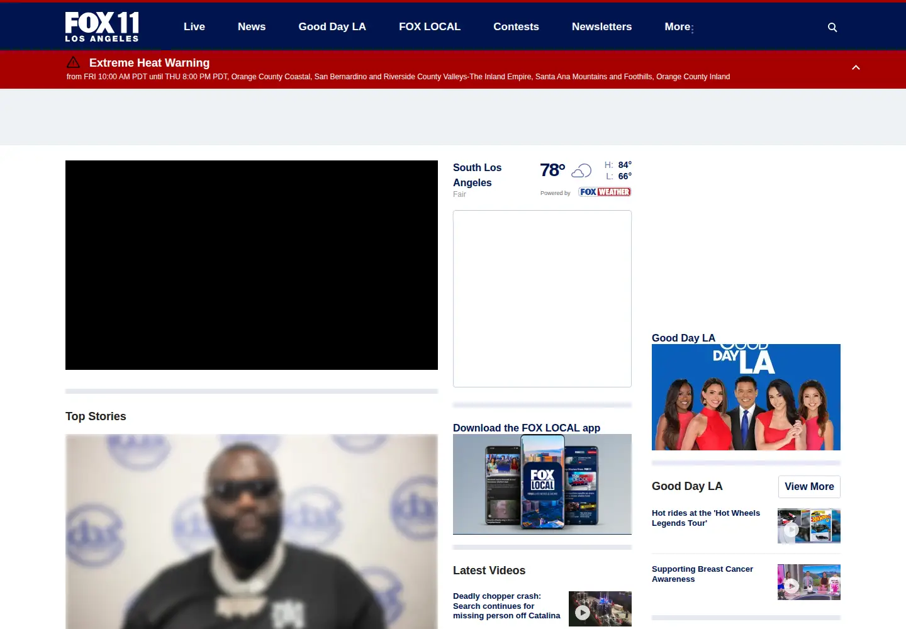Open the News nav menu
This screenshot has width=906, height=629.
click(252, 26)
